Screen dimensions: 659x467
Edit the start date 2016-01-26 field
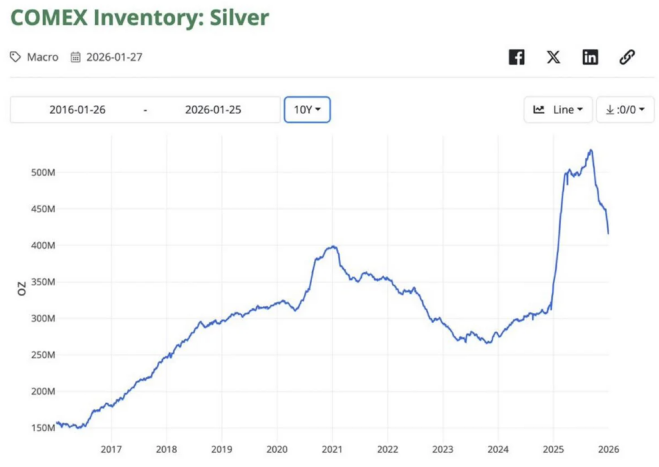click(x=77, y=110)
